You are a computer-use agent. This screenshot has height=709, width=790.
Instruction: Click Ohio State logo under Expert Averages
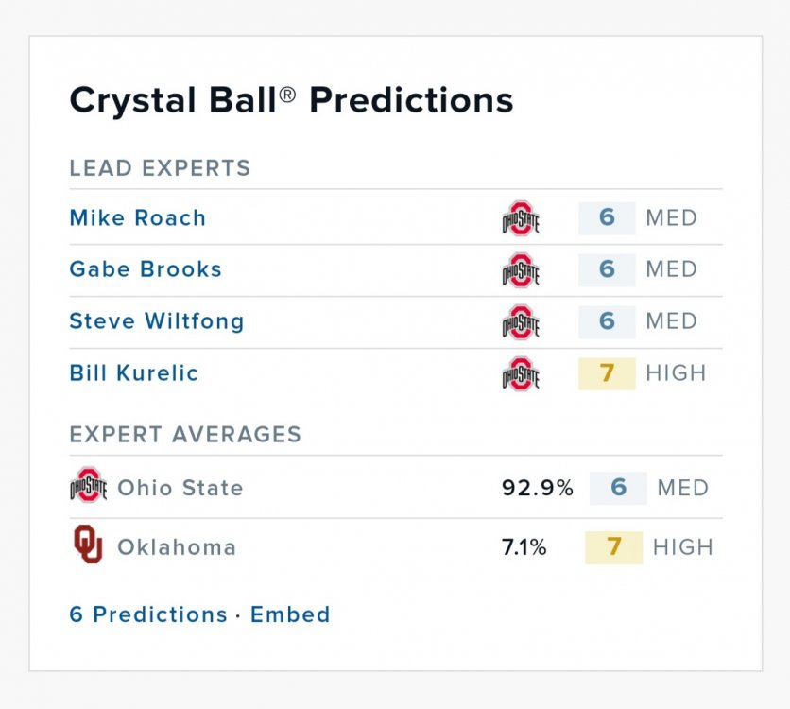(x=88, y=488)
